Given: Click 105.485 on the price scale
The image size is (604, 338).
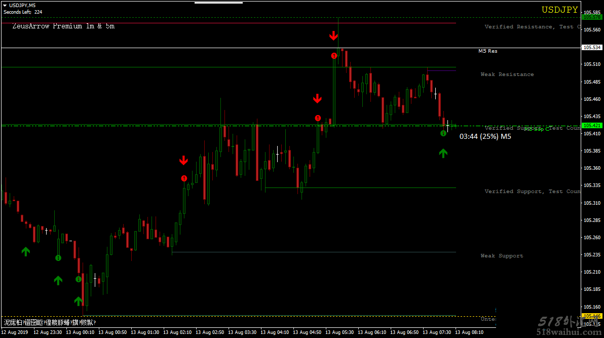Looking at the screenshot, I should point(592,82).
